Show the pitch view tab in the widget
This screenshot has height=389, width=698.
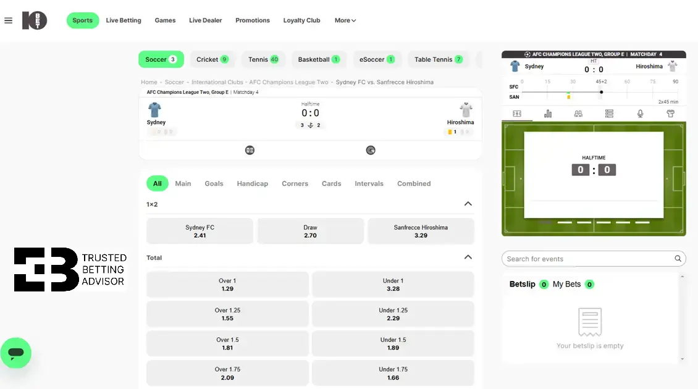coord(517,114)
